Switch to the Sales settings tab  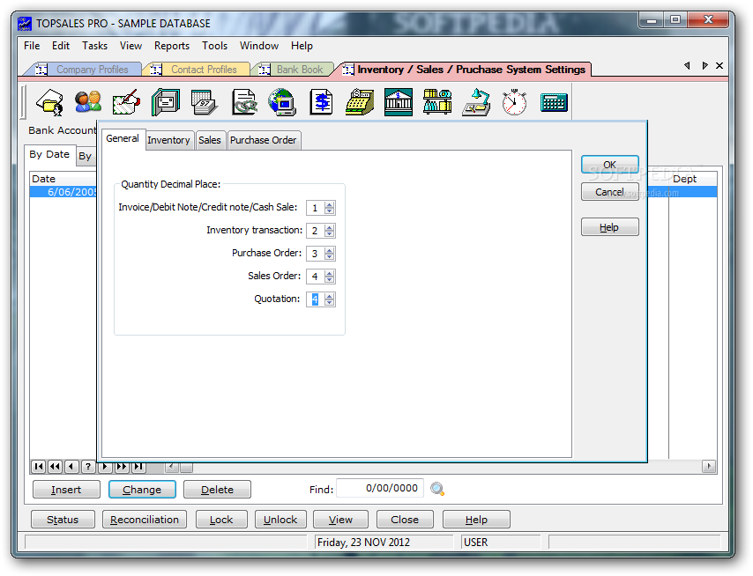coord(210,140)
